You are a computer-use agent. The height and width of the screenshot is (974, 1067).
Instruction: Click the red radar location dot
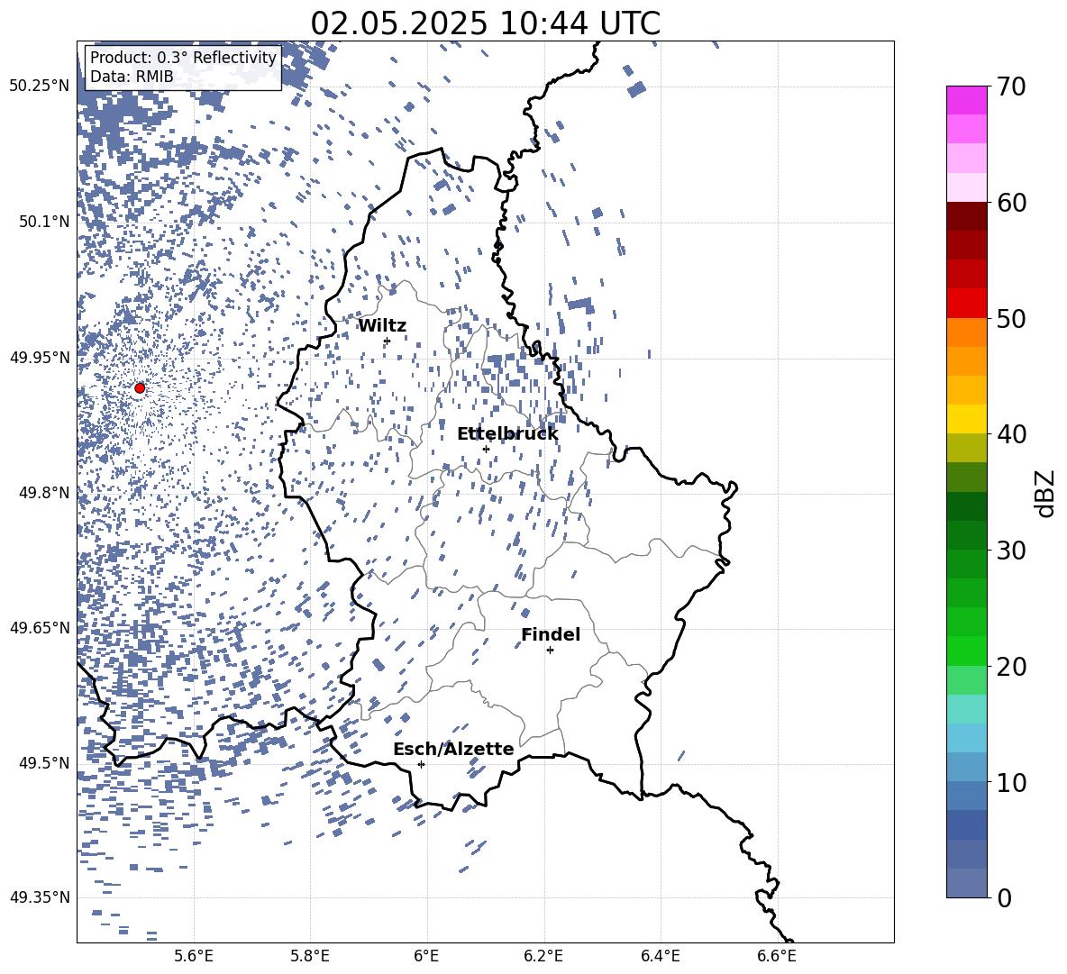click(x=140, y=388)
